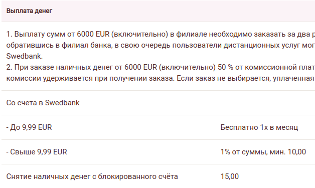This screenshot has height=188, width=315.
Task: Click the "1% от суммы, мин. 10,00" fee
Action: pyautogui.click(x=263, y=152)
